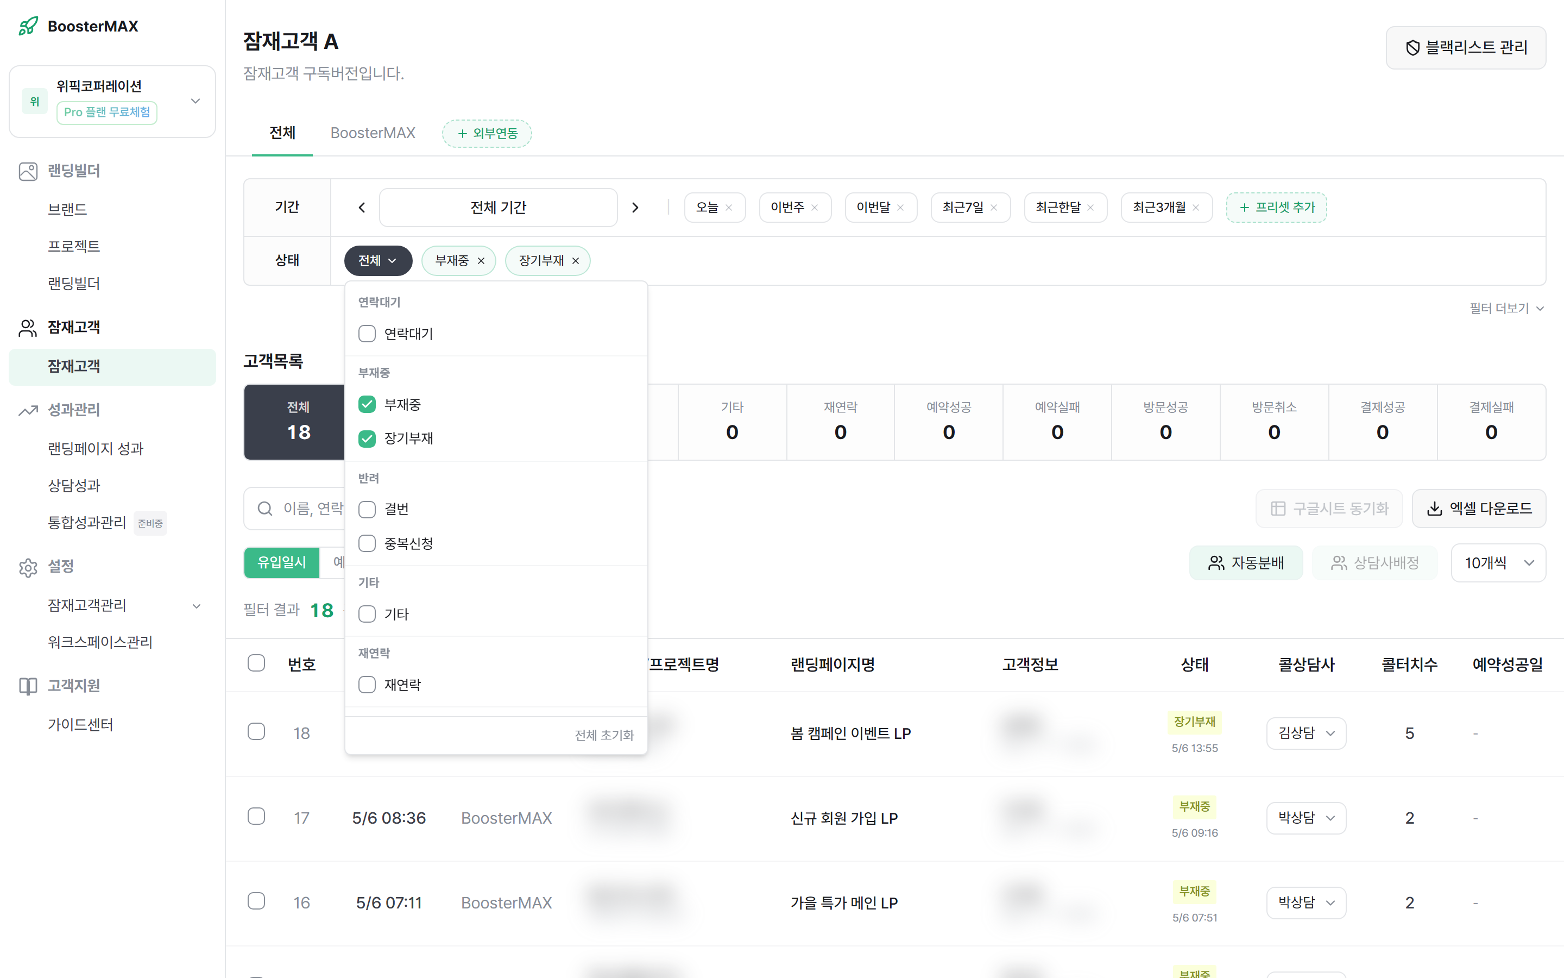Select the 전체 18 summary card
Screen dimensions: 1564x978
click(295, 422)
